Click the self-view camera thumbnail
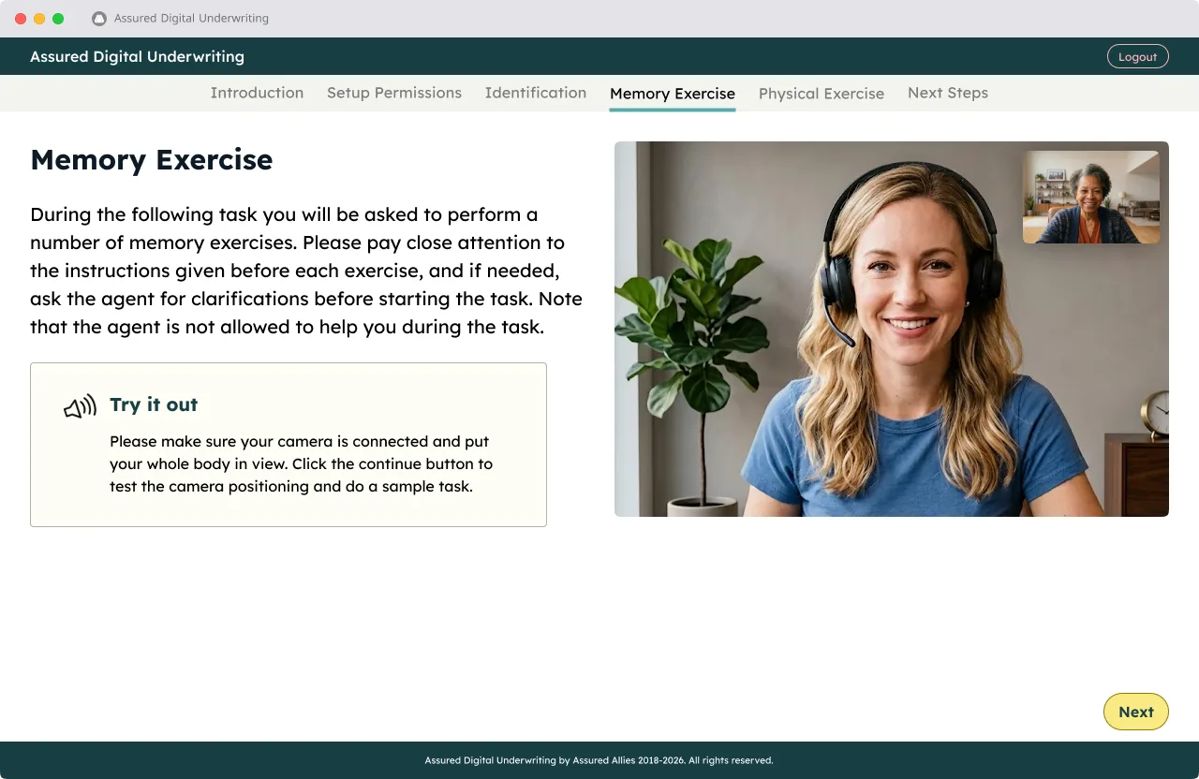This screenshot has width=1199, height=779. 1091,198
